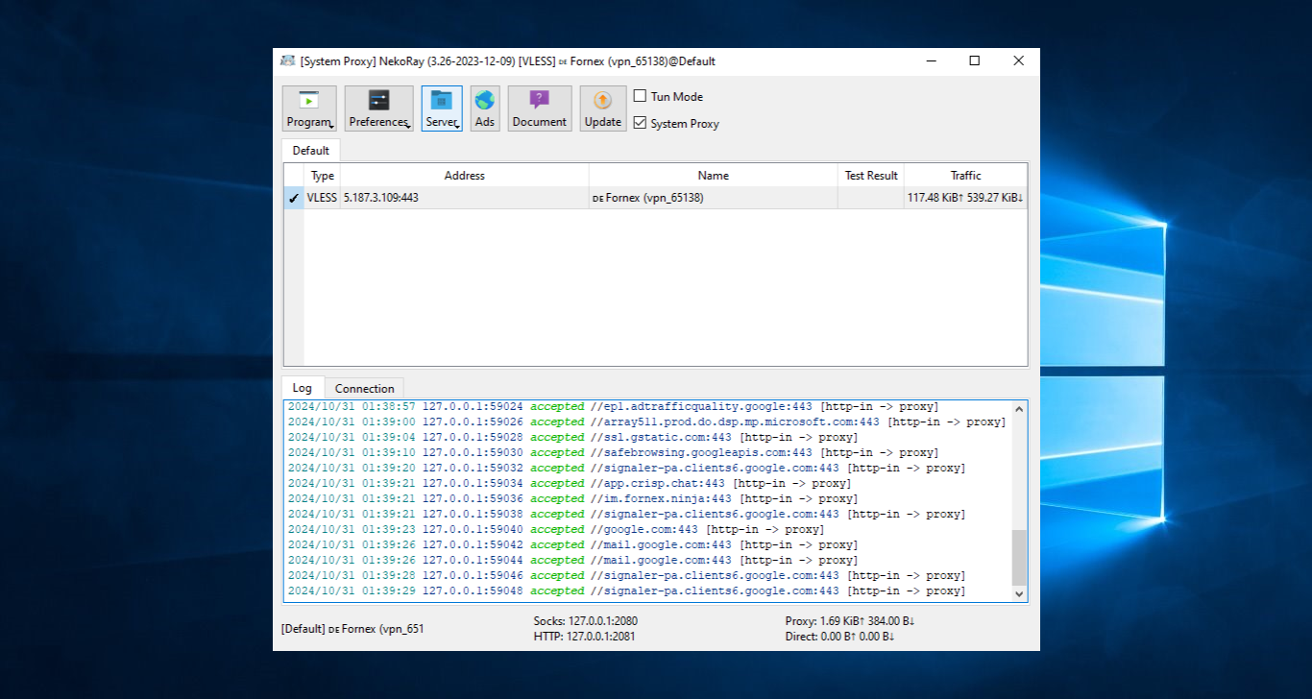
Task: Sort by the Test Result column header
Action: (x=871, y=176)
